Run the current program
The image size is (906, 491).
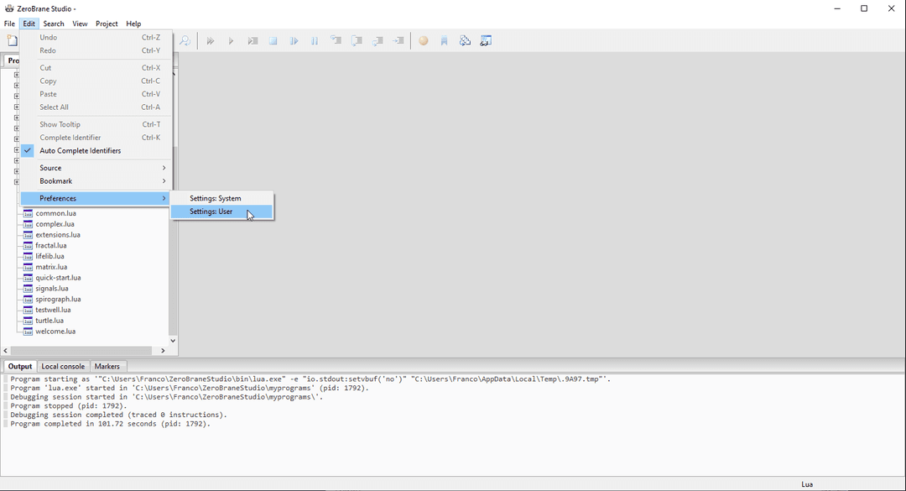(x=232, y=40)
